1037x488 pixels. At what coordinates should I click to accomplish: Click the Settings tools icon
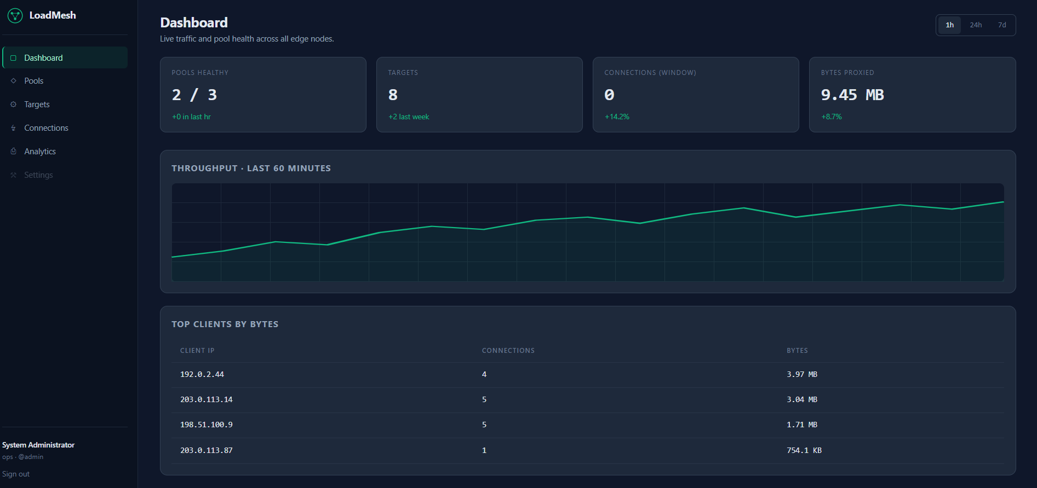point(14,175)
